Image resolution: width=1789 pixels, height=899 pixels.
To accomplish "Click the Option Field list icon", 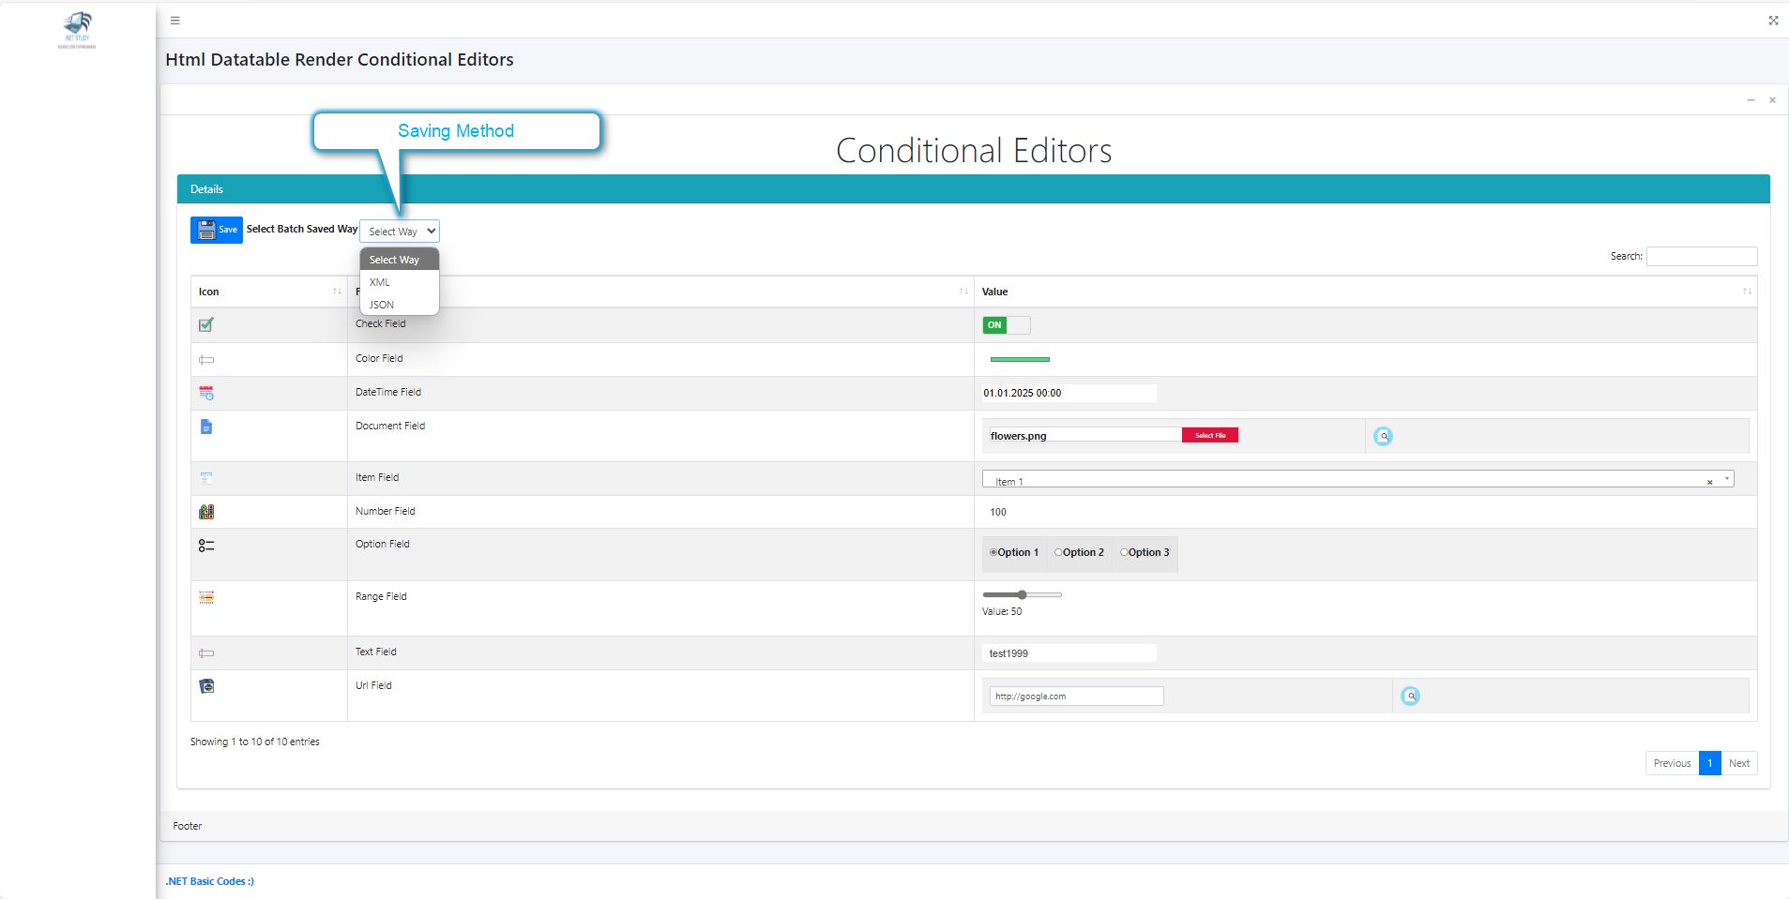I will coord(206,545).
